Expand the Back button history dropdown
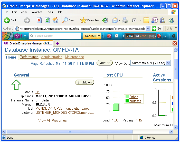Image resolution: width=180 pixels, height=142 pixels. coord(20,20)
